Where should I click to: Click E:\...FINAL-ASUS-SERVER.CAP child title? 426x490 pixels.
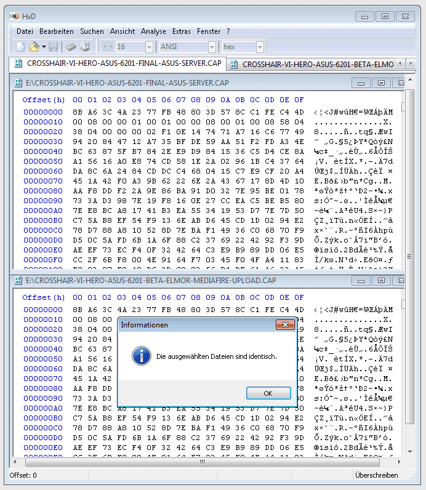127,83
